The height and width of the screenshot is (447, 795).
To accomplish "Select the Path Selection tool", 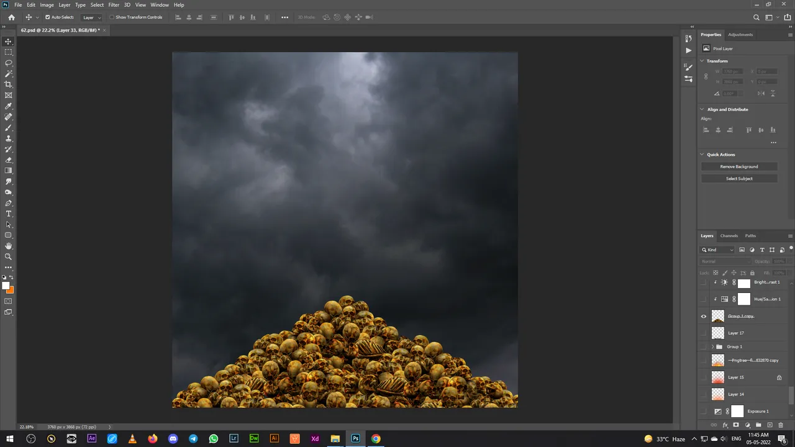I will 9,224.
